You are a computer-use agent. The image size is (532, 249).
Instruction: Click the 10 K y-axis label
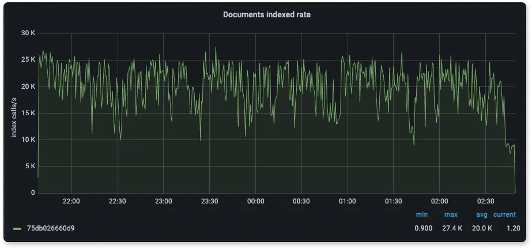[28, 139]
